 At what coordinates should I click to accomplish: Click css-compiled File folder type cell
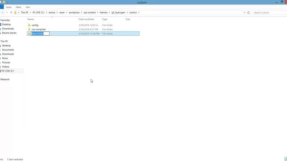tap(107, 30)
